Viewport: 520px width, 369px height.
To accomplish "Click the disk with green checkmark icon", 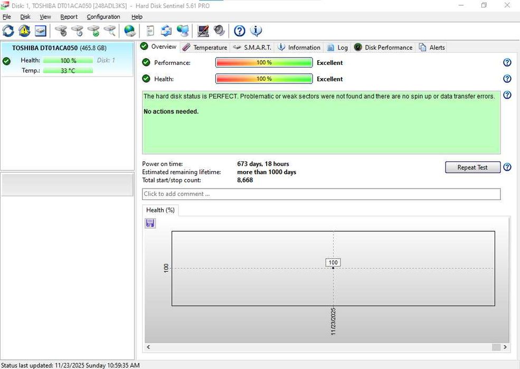I will (x=93, y=31).
